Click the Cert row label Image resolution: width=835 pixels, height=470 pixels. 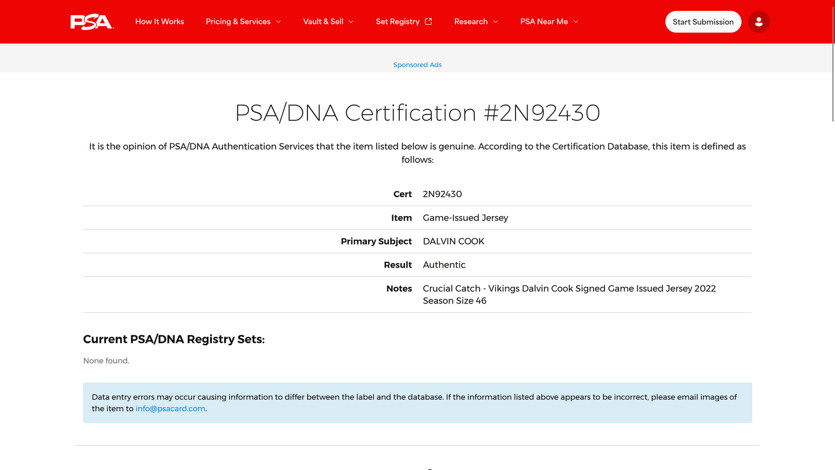(403, 194)
